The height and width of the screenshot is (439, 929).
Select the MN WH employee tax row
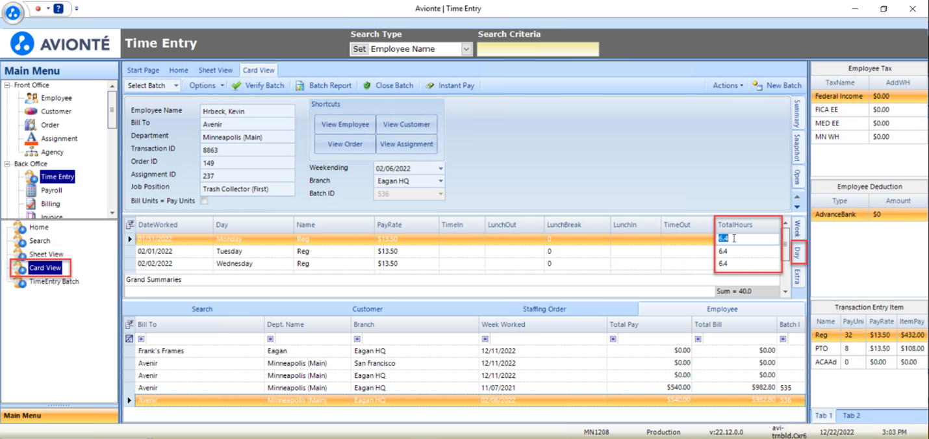(x=869, y=137)
